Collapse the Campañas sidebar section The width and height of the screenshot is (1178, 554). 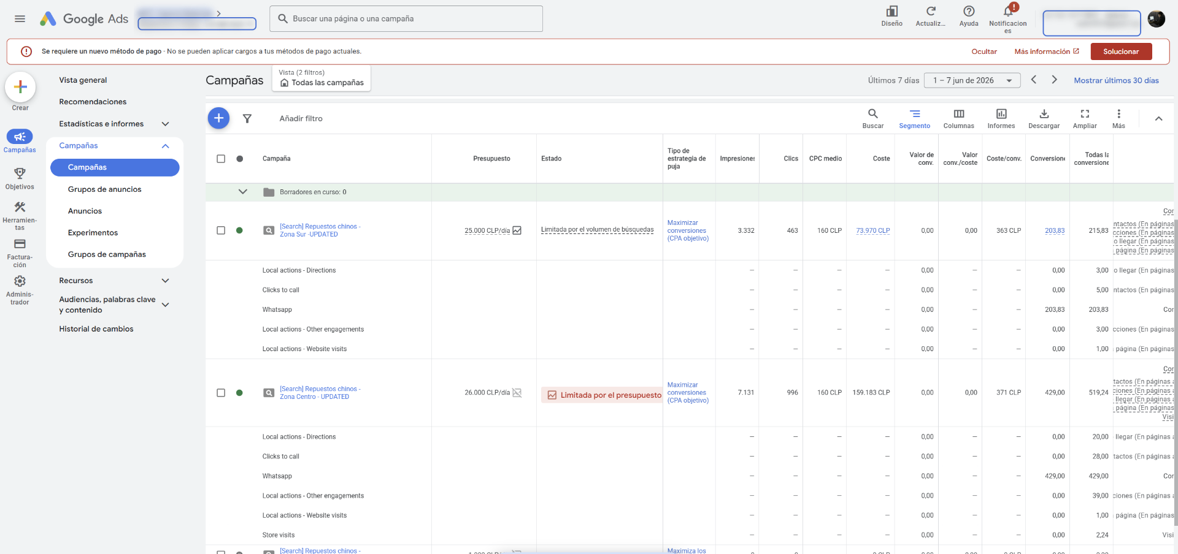pyautogui.click(x=165, y=146)
